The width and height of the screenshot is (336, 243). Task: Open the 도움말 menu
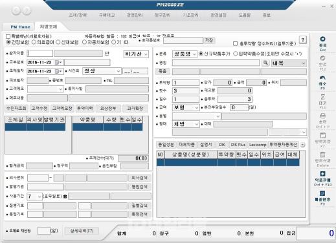(x=245, y=15)
